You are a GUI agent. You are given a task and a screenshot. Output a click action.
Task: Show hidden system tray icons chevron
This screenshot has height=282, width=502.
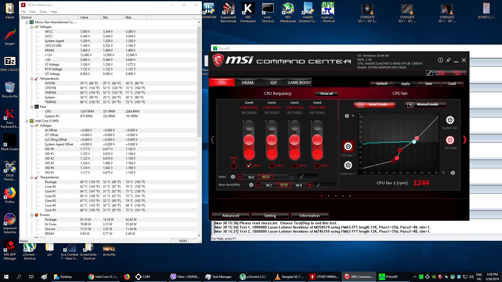(415, 277)
